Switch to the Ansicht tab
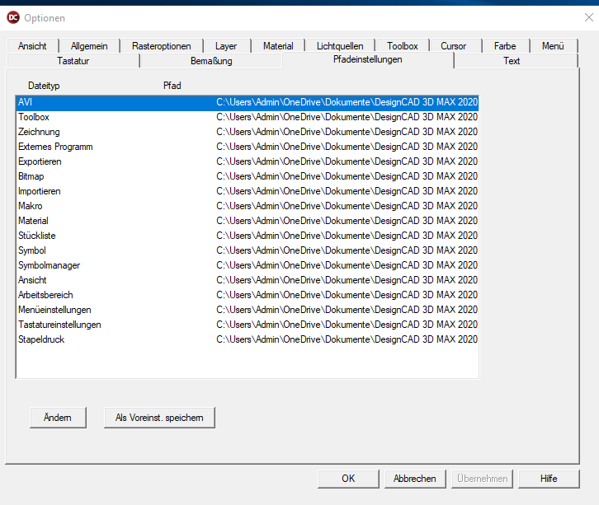The height and width of the screenshot is (505, 599). click(x=32, y=46)
